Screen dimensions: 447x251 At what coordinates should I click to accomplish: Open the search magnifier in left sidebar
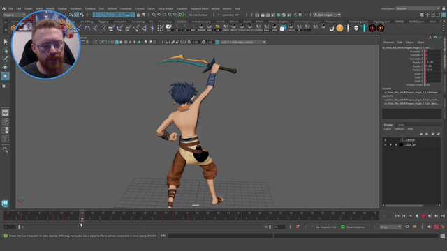pyautogui.click(x=5, y=150)
